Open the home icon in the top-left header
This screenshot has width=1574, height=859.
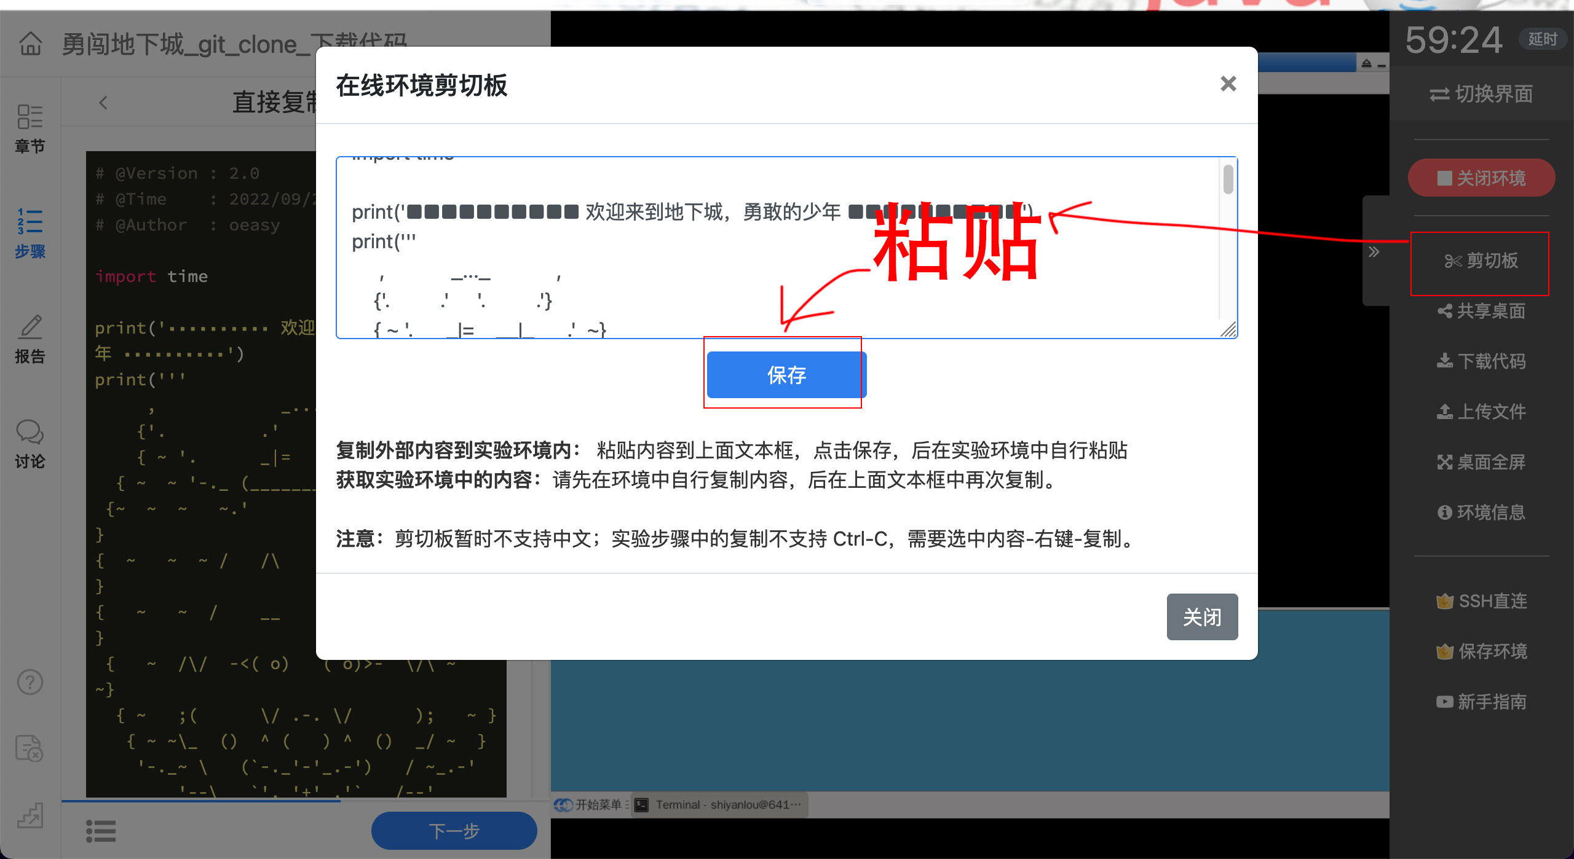coord(31,44)
